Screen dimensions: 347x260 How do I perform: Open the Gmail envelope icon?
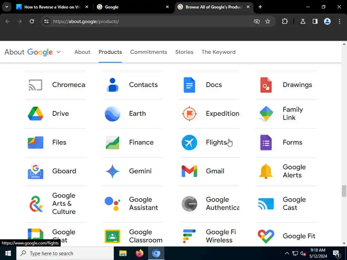coord(189,171)
